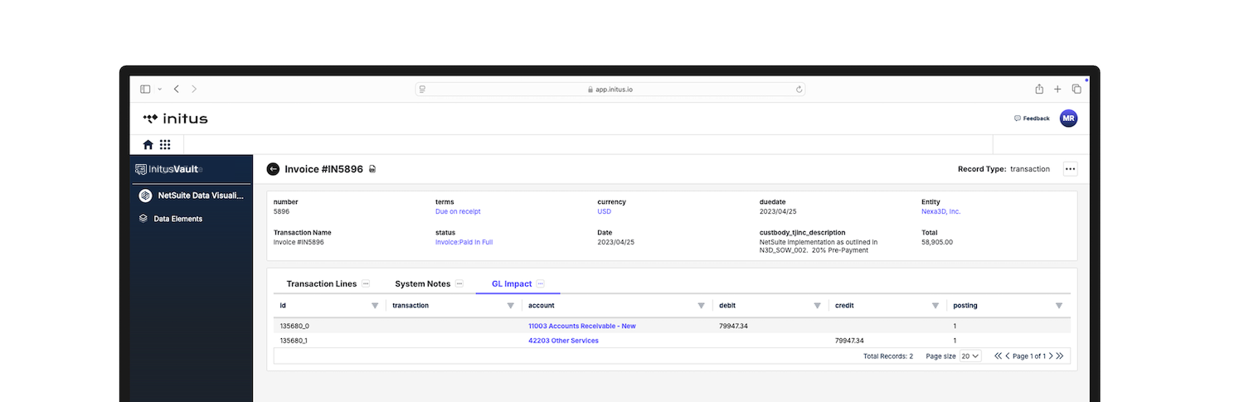Click the document icon beside Invoice #IN5896
Image resolution: width=1244 pixels, height=402 pixels.
click(372, 169)
